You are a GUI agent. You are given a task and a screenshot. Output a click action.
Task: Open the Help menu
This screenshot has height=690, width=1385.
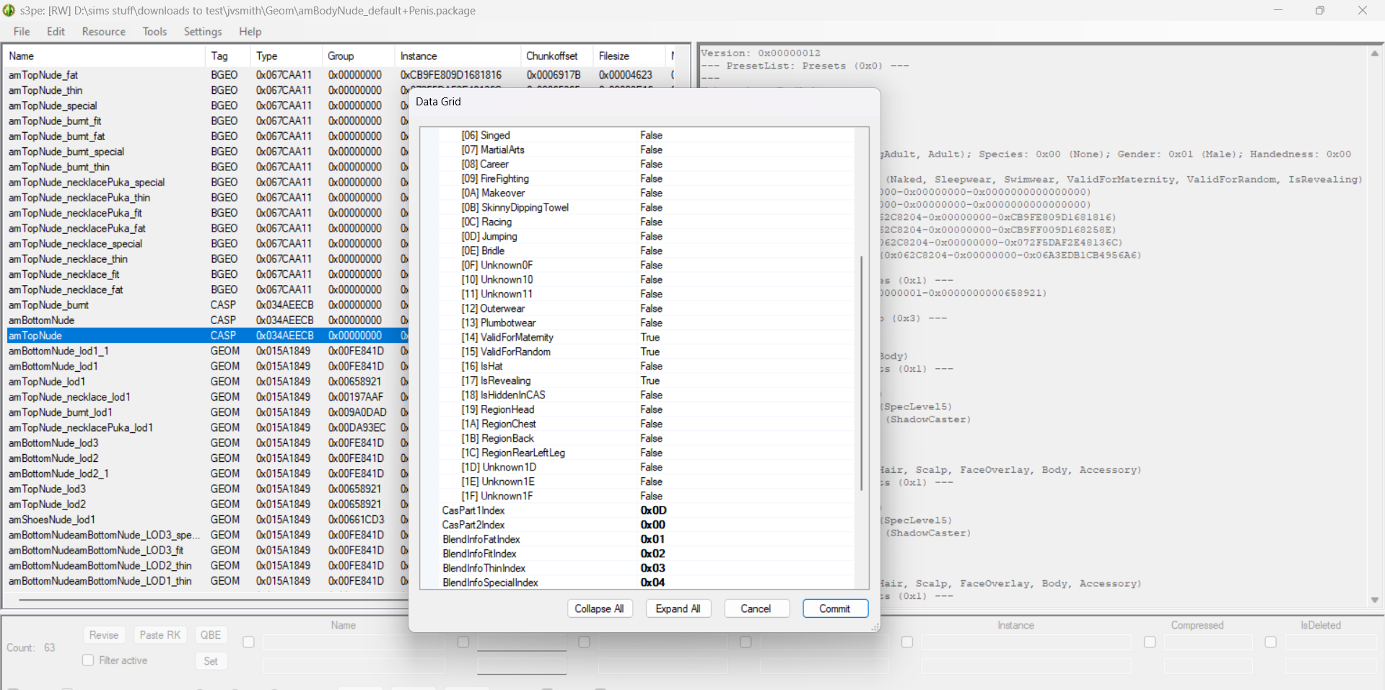point(250,32)
